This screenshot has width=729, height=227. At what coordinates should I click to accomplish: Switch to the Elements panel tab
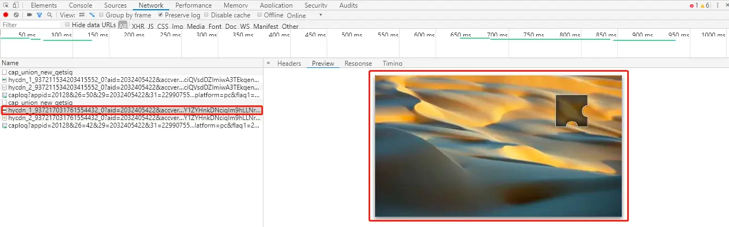(44, 5)
